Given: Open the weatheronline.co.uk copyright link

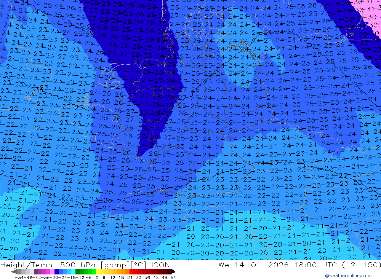Looking at the screenshot, I should tap(349, 275).
